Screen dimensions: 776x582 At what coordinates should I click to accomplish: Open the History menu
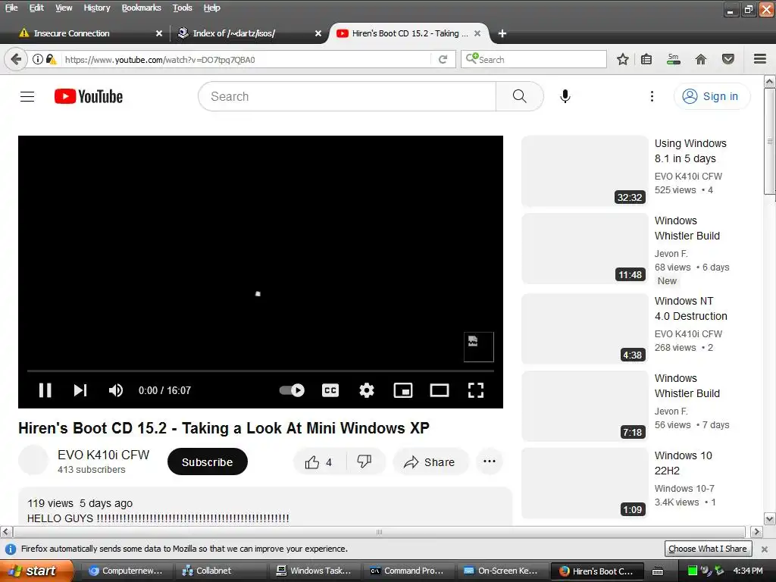96,8
